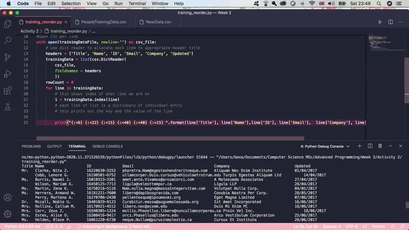Show the Output panel tab

(x=55, y=147)
